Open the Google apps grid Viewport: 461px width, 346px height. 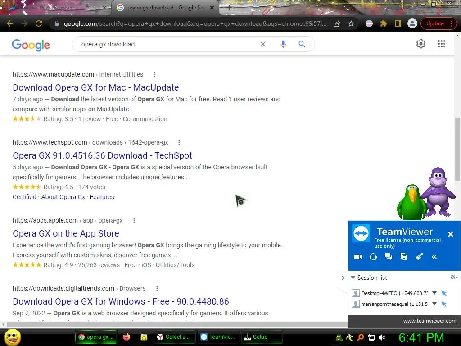coord(441,44)
